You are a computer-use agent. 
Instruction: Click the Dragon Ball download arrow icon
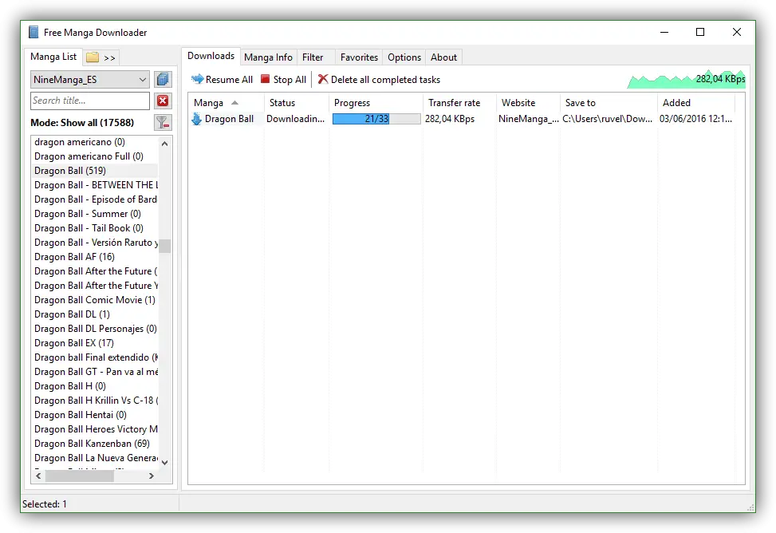tap(196, 119)
